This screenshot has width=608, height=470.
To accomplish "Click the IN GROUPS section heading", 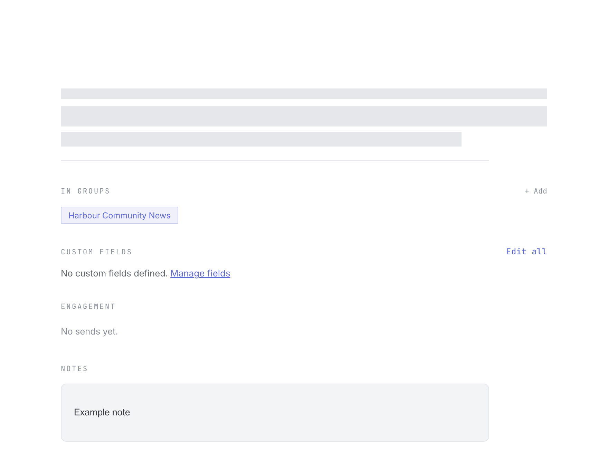I will point(85,191).
